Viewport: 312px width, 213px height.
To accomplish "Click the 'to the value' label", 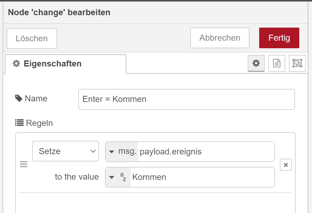I will 77,177.
